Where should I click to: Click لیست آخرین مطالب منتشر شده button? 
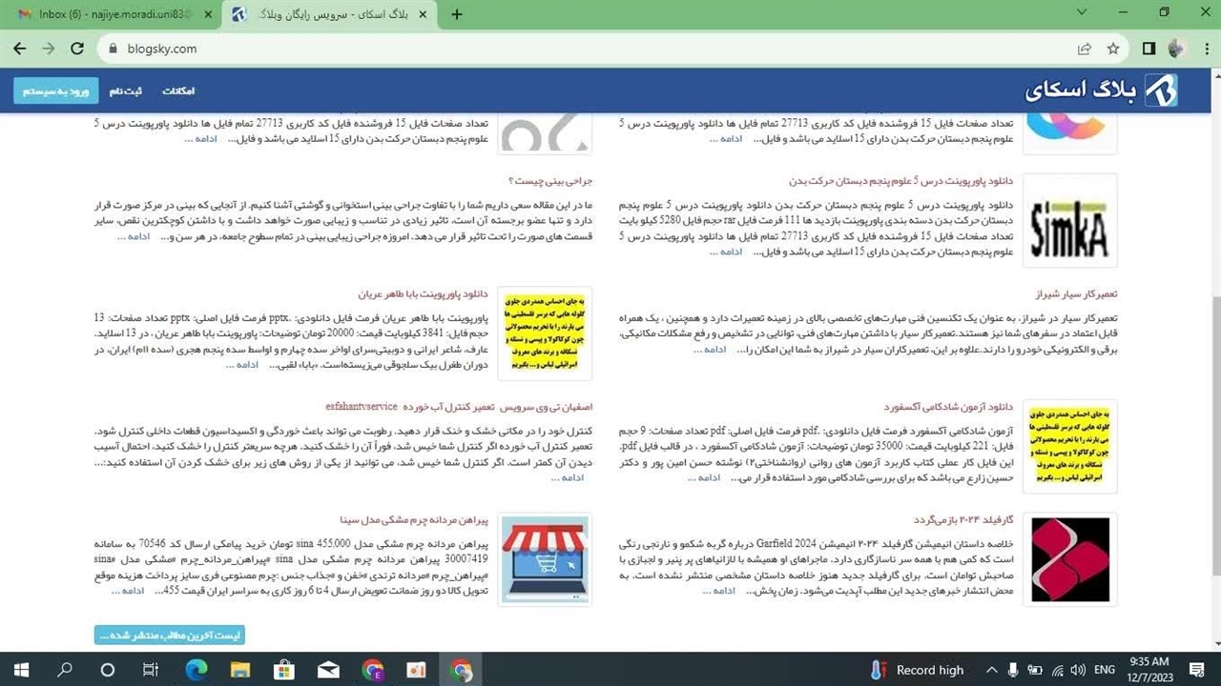click(170, 636)
